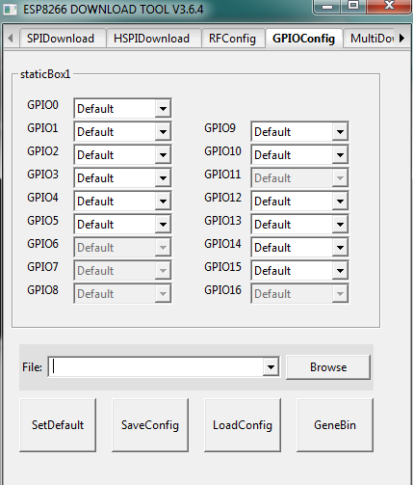Open the GPIO0 mode dropdown
Viewport: 413px width, 485px height.
(x=163, y=108)
